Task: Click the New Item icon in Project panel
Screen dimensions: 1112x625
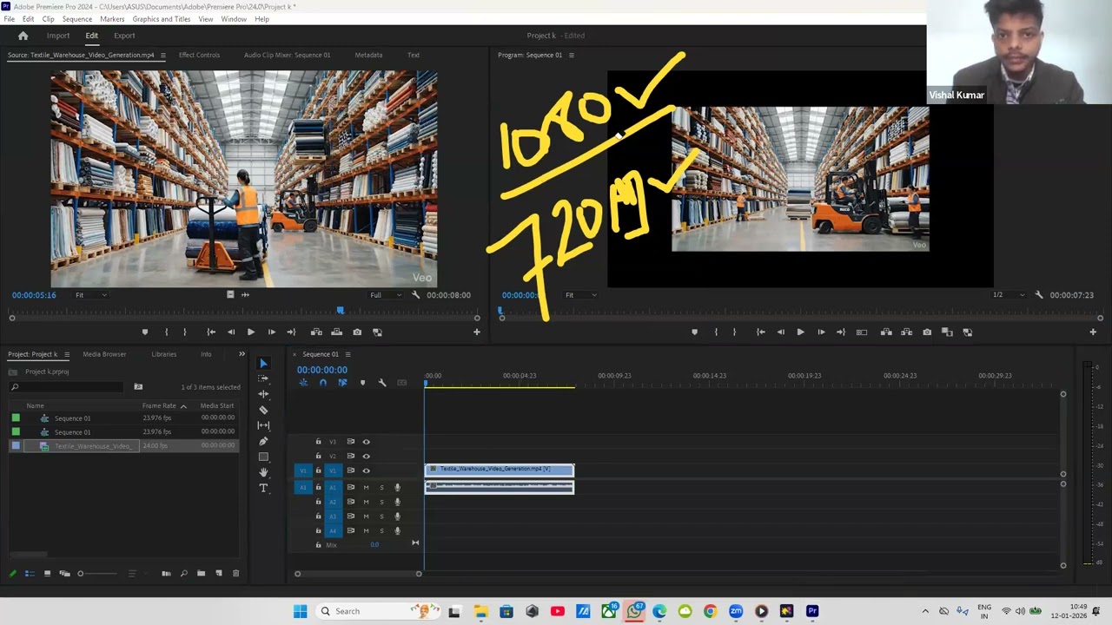Action: [x=219, y=574]
